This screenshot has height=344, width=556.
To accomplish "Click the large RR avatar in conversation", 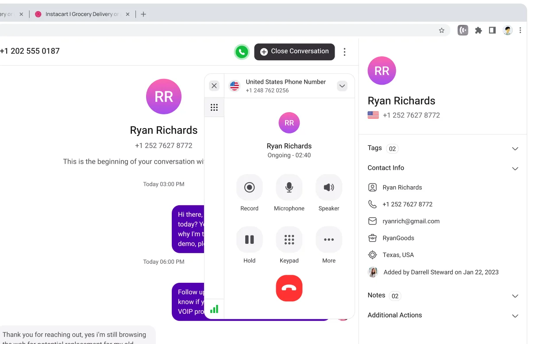I will 164,97.
